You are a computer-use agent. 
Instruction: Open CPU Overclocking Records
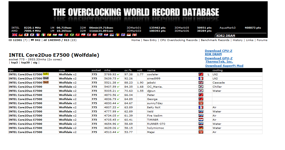pos(179,40)
